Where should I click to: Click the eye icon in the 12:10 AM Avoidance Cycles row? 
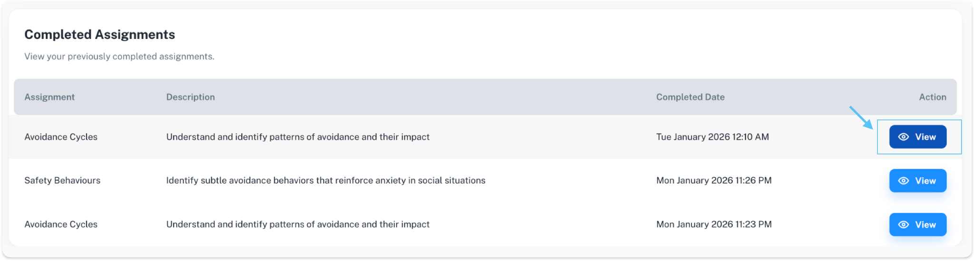coord(903,137)
